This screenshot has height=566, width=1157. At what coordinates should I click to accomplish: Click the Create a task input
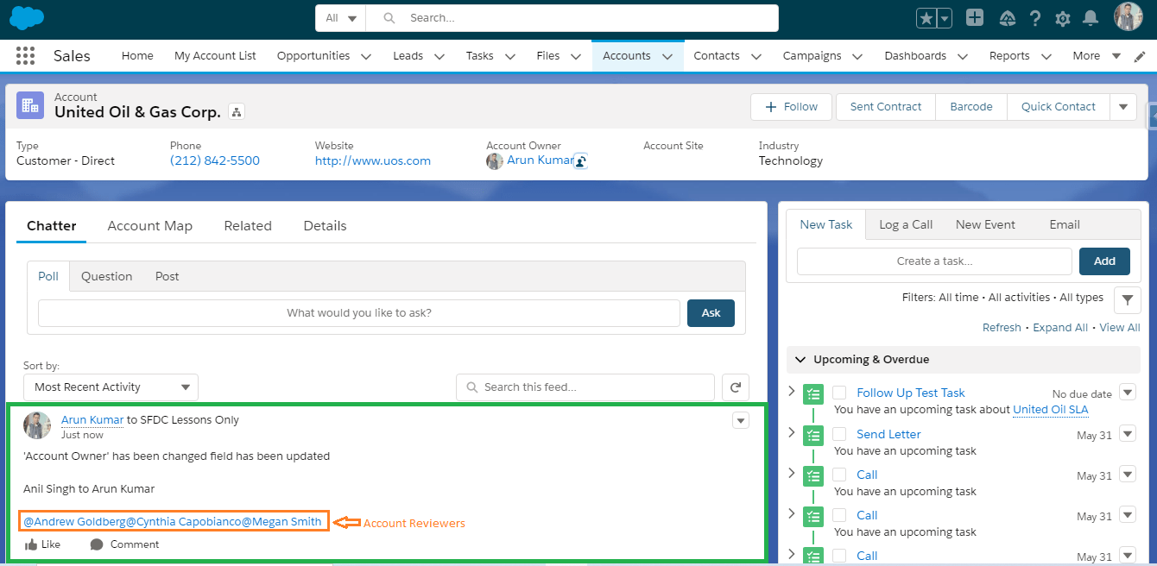[x=934, y=261]
